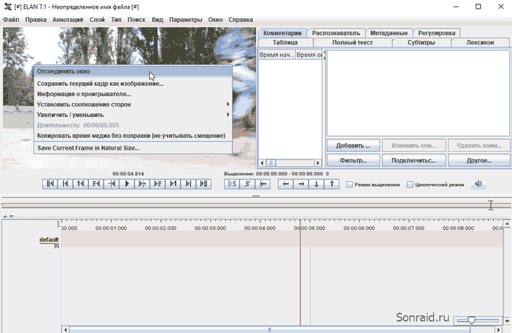Open the Окно menu

[216, 20]
